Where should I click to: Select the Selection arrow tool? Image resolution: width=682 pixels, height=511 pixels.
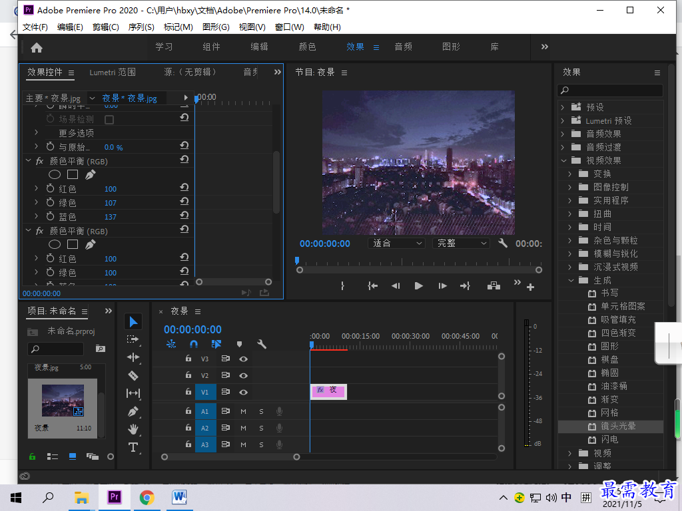pos(133,322)
